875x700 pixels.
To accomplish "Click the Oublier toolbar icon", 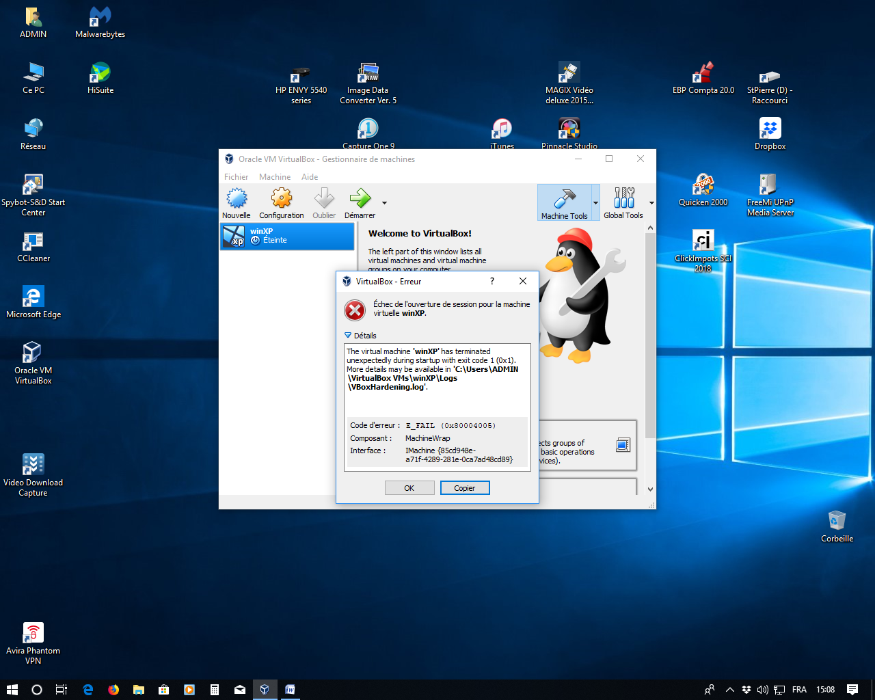I will click(x=324, y=203).
